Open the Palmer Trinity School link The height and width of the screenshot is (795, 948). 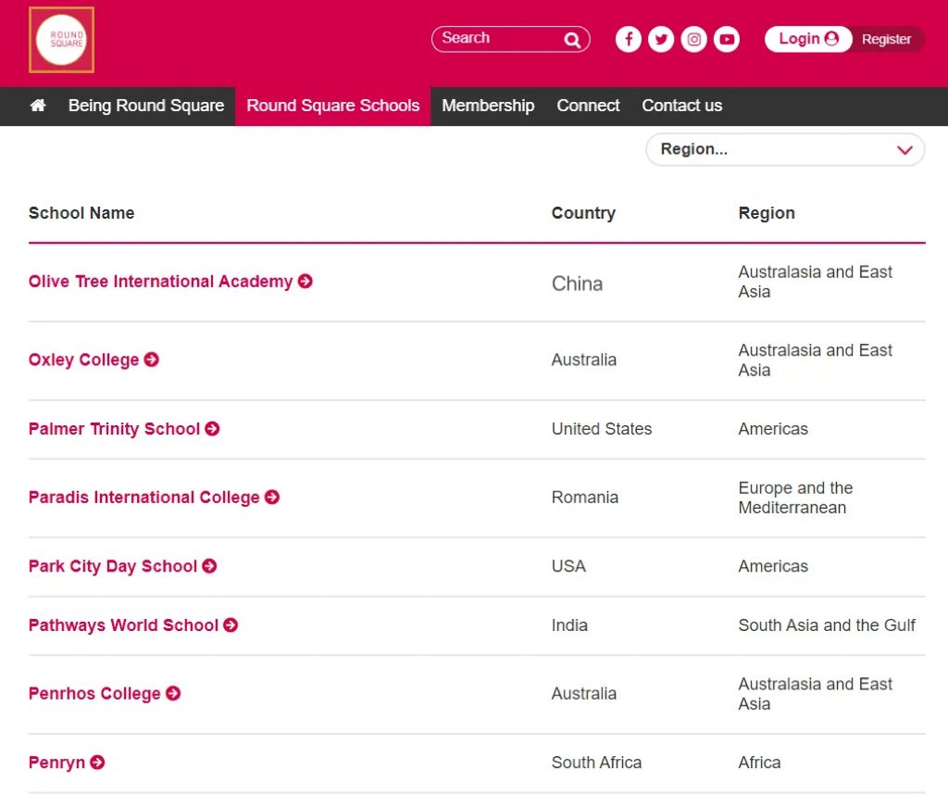[x=114, y=428]
